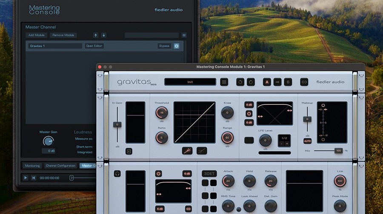Click the Knee knob

coord(227,113)
